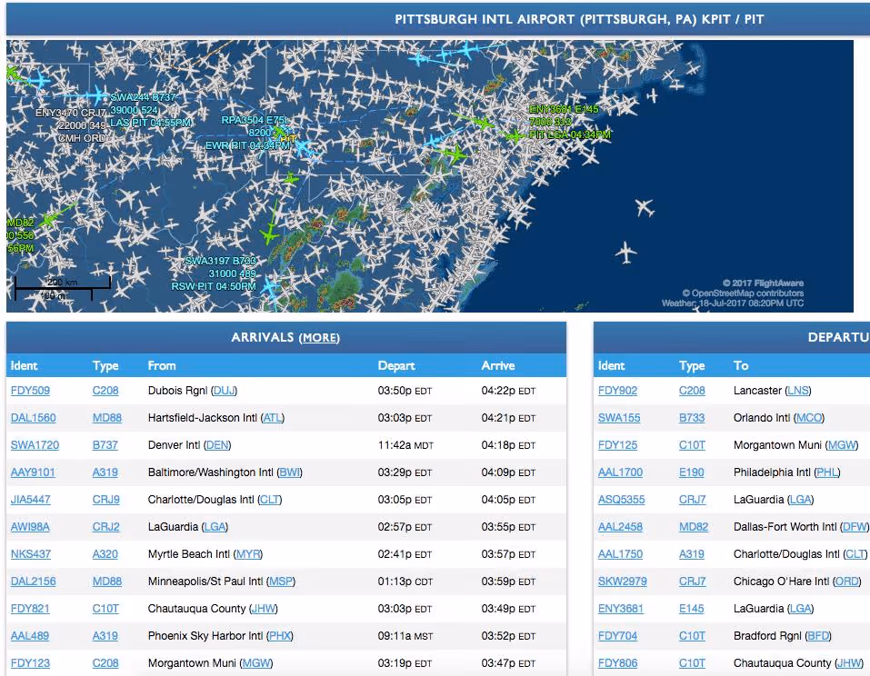Open CLT airport link in arrivals

tap(270, 499)
